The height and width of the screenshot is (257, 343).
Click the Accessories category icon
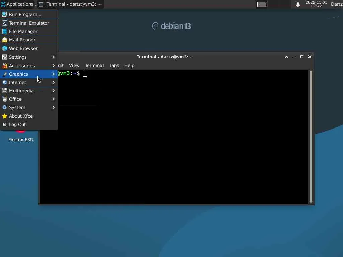tap(5, 66)
